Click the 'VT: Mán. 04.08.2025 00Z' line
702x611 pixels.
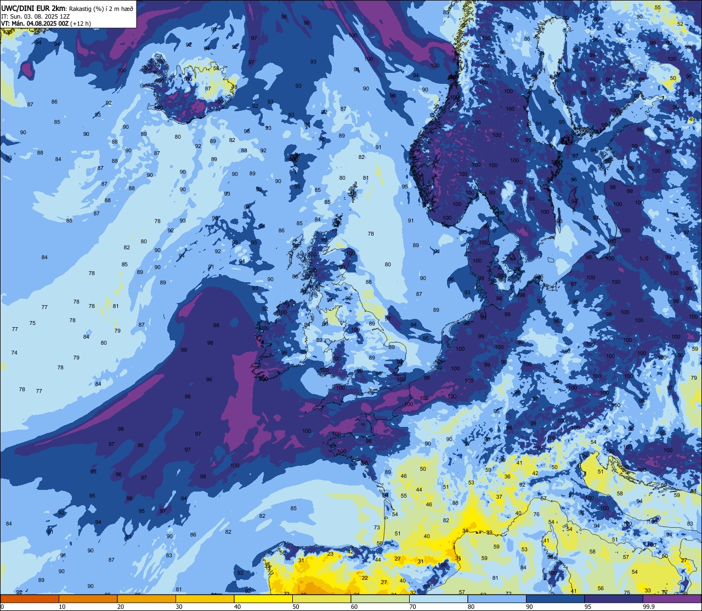coord(35,24)
